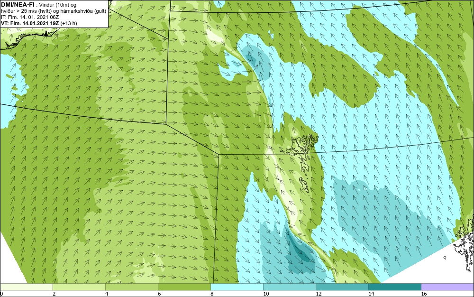
Task: Click the scale label '12' under the legend
Action: point(319,294)
